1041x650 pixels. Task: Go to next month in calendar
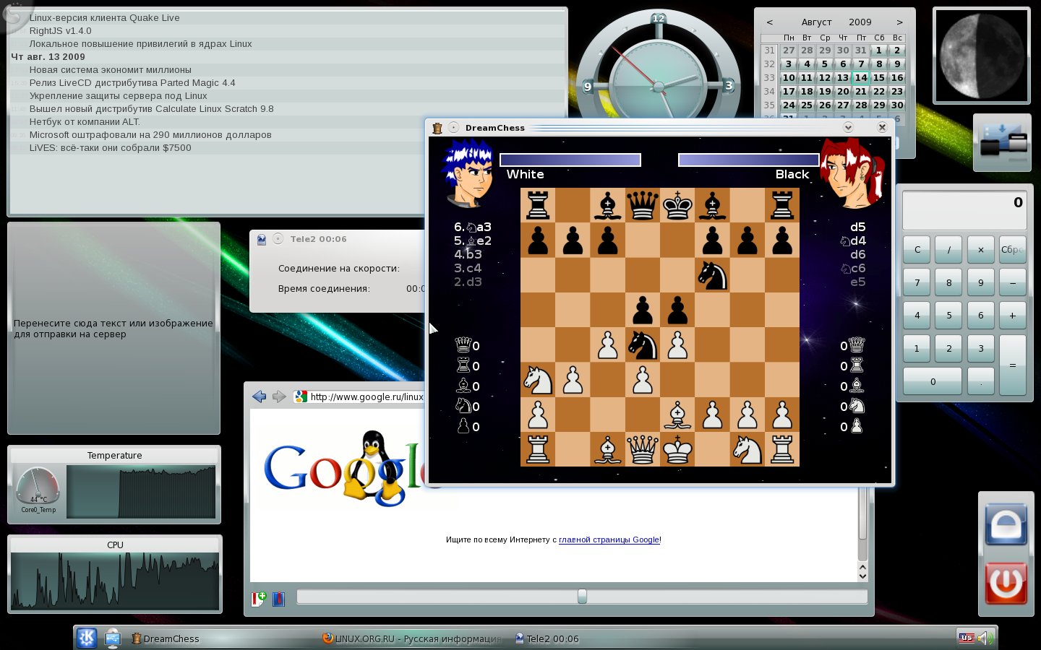coord(899,22)
